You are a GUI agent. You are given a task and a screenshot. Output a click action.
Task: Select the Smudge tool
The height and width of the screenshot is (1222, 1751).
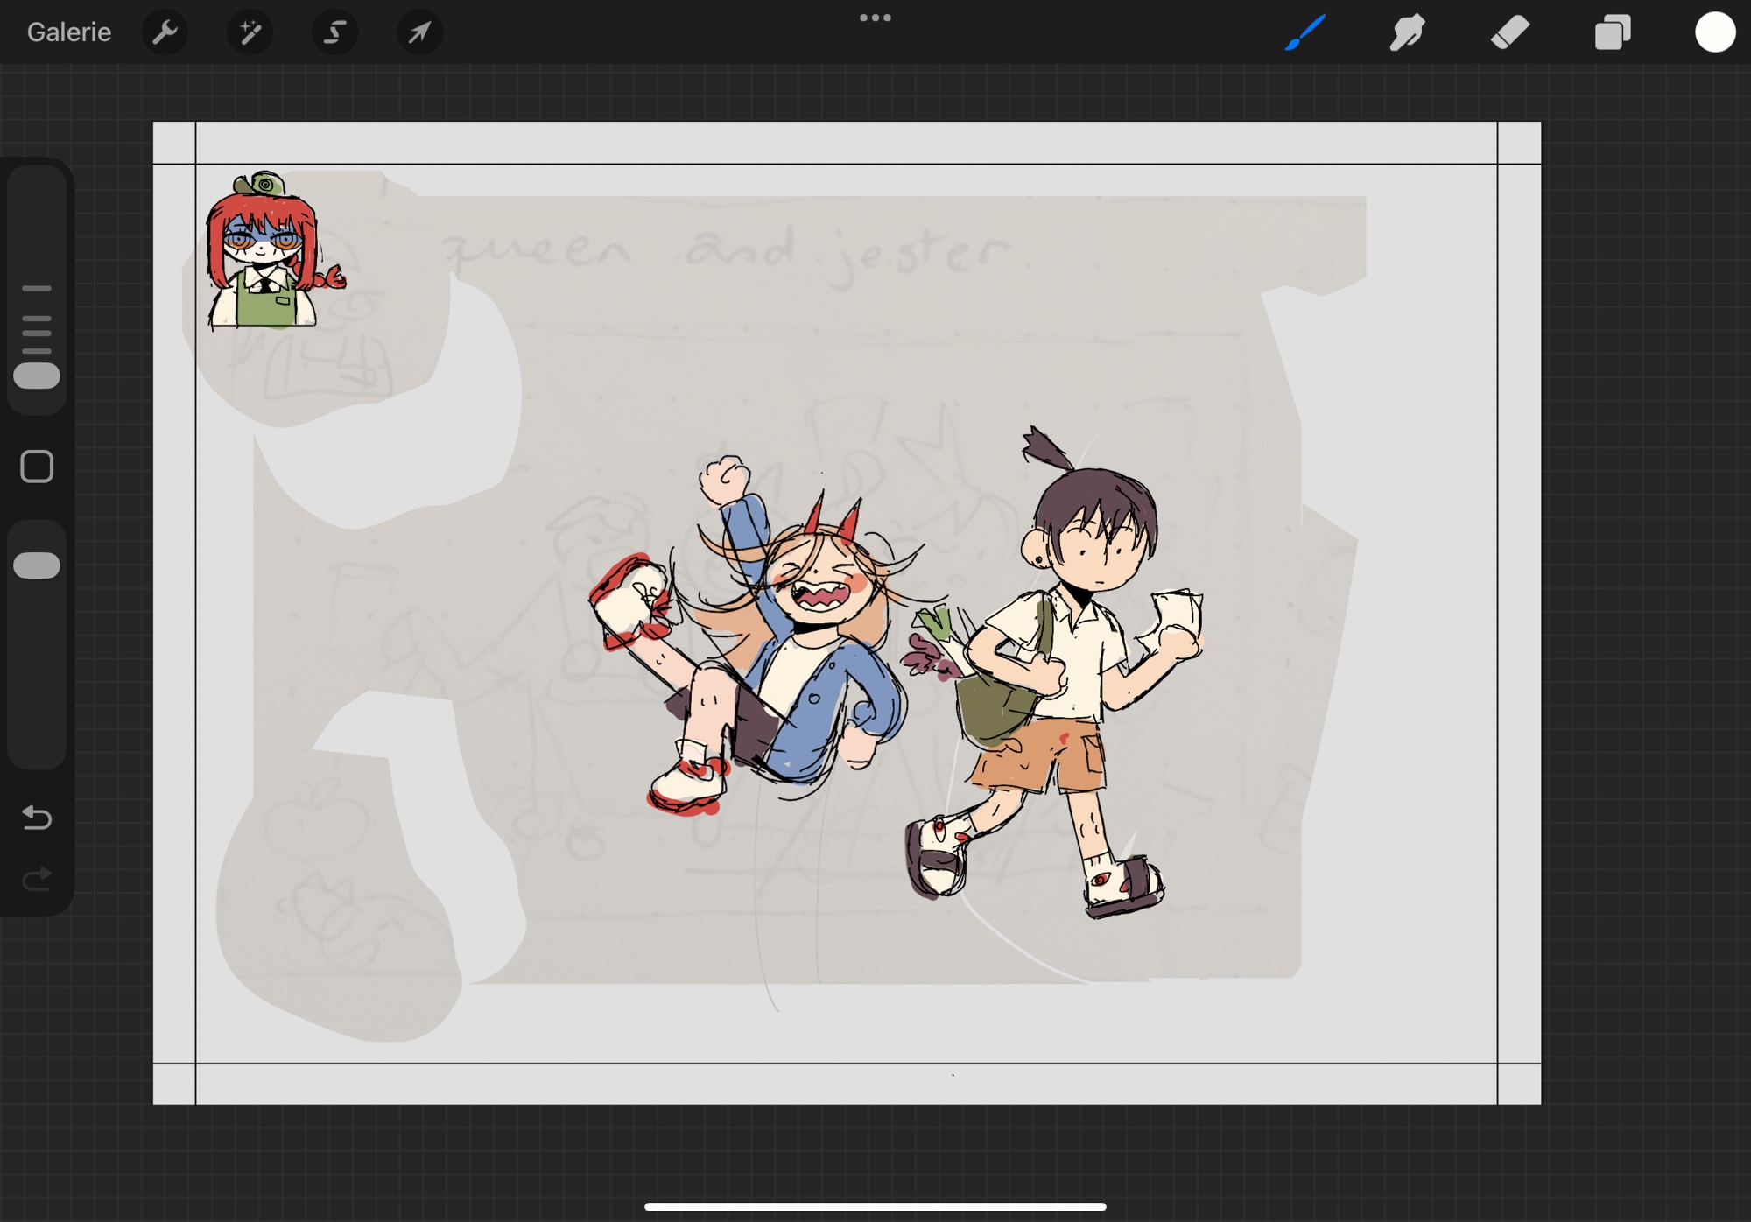tap(1407, 33)
